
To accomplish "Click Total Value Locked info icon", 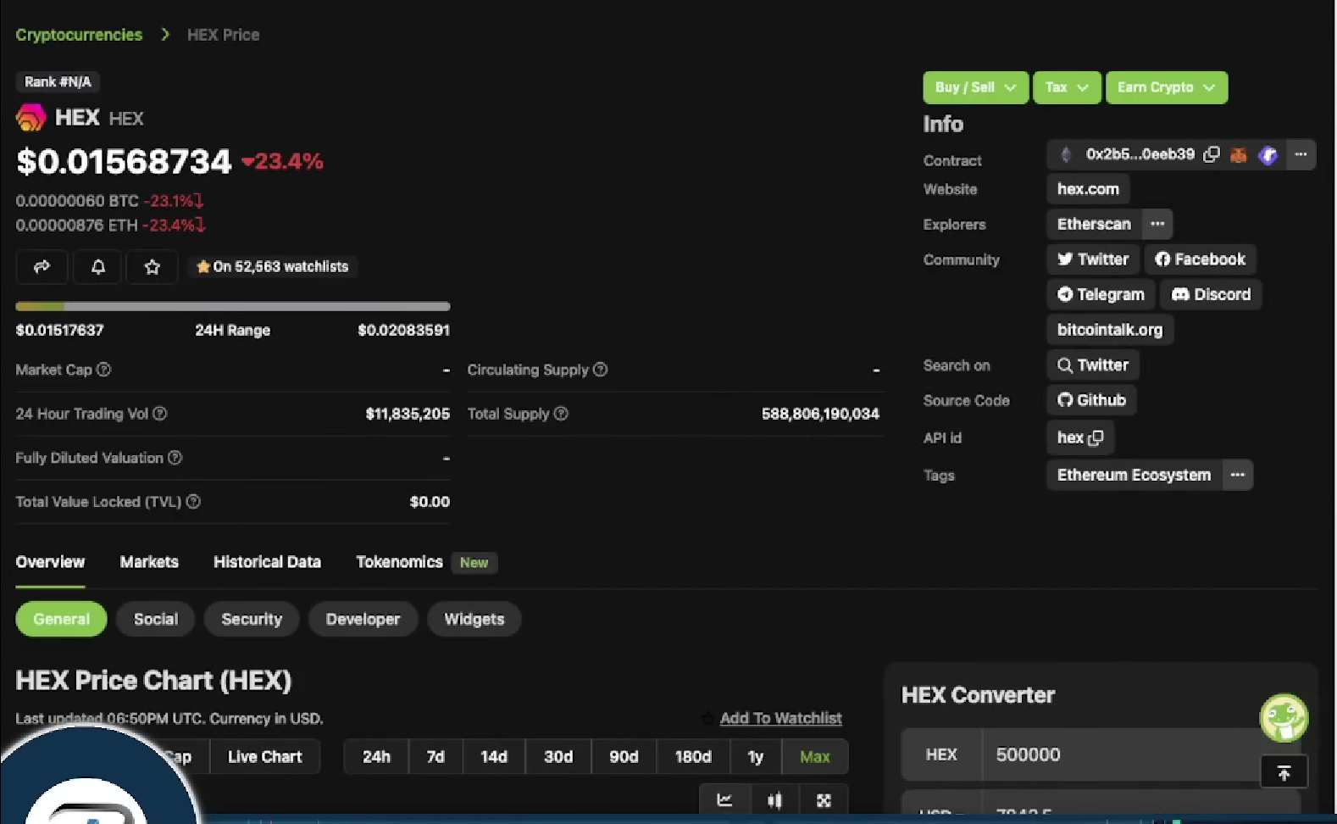I will click(x=193, y=502).
